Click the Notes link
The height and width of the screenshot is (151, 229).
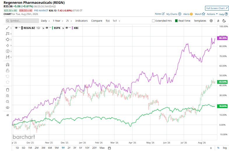[158, 14]
